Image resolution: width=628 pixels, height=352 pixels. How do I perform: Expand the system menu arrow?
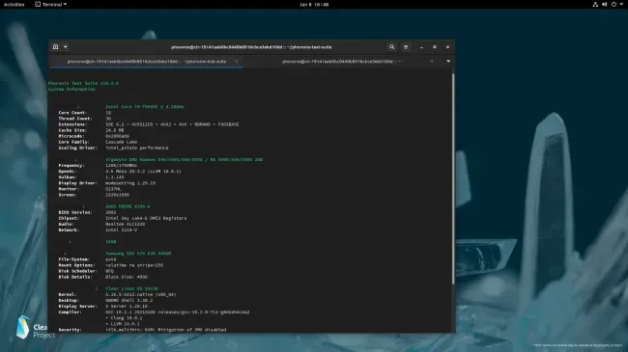pos(621,5)
